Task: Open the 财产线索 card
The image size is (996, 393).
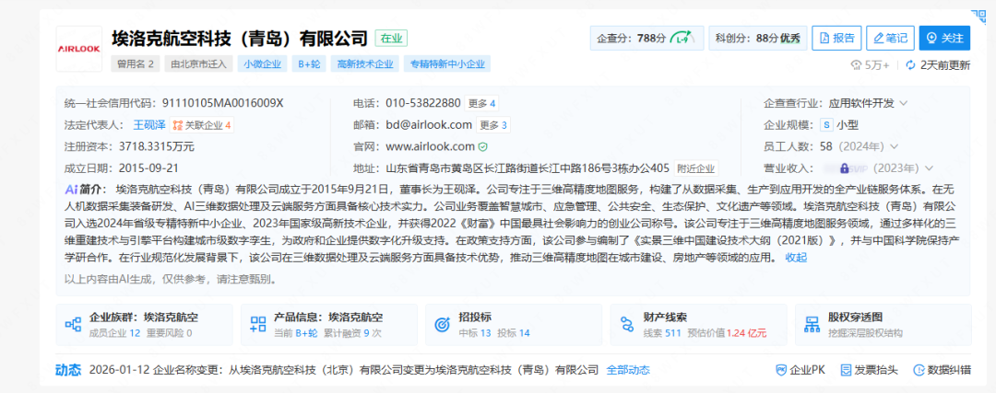Action: [x=698, y=325]
